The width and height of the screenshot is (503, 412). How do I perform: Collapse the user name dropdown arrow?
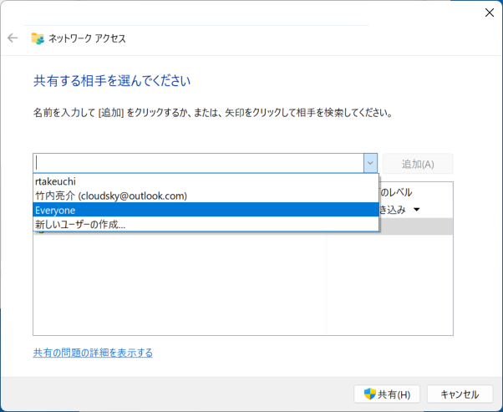point(370,163)
